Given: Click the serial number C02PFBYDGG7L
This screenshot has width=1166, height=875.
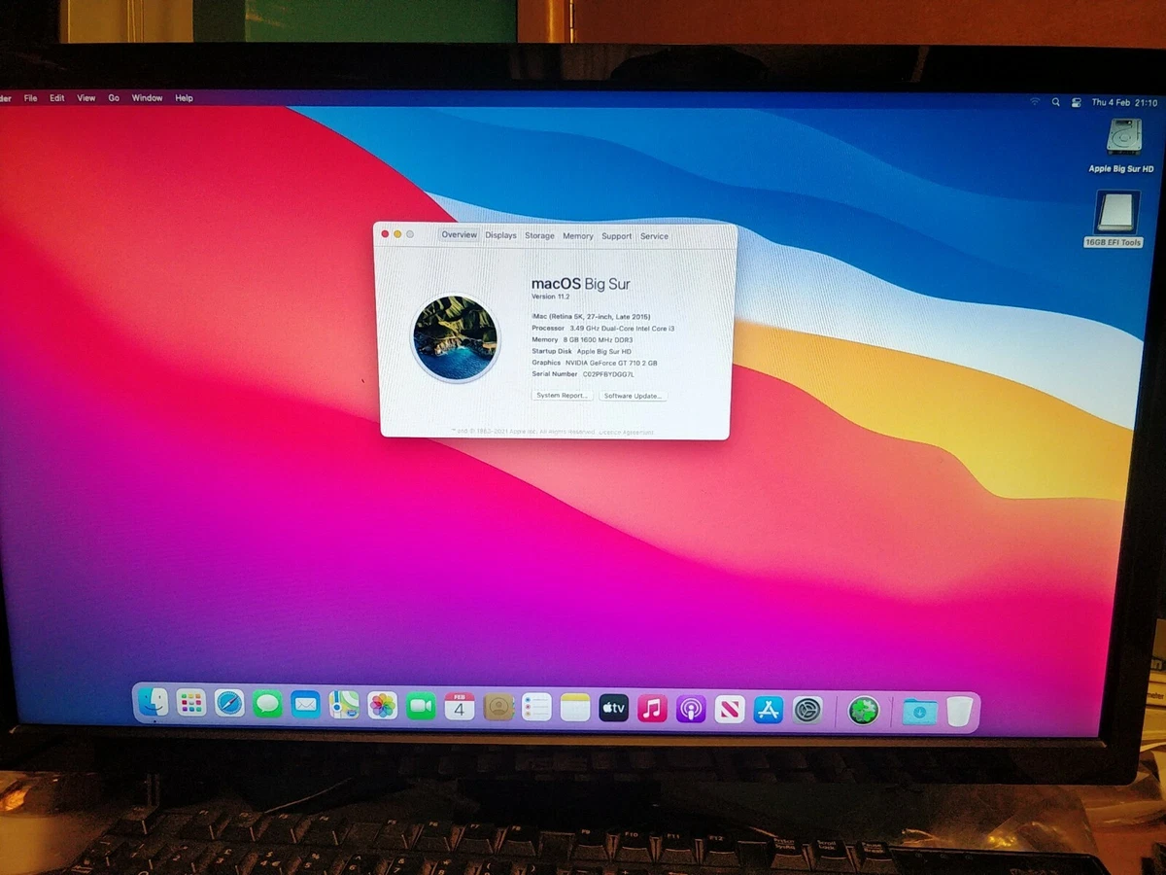Looking at the screenshot, I should click(608, 373).
